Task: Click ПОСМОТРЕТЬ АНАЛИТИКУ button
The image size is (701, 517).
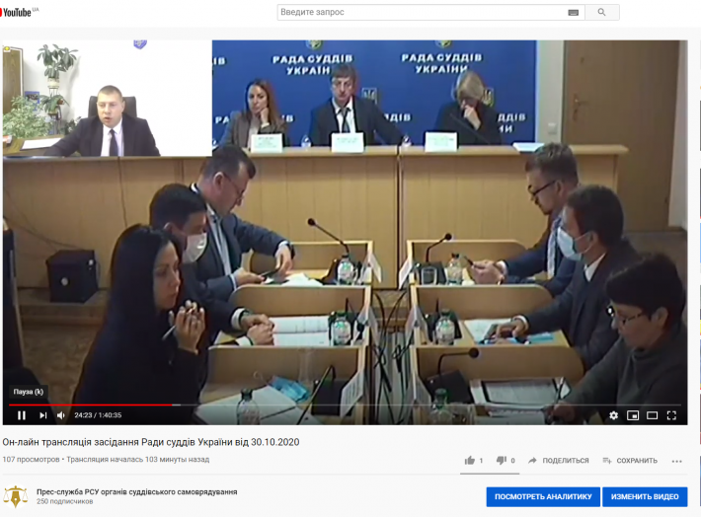Action: [x=543, y=496]
